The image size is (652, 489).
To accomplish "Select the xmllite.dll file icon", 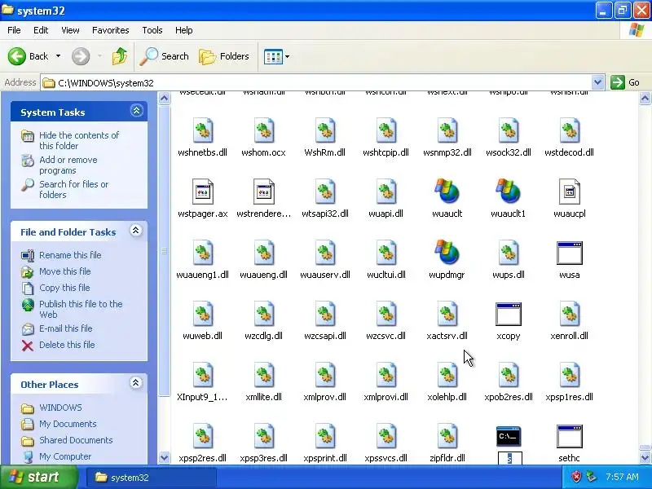I will (263, 375).
